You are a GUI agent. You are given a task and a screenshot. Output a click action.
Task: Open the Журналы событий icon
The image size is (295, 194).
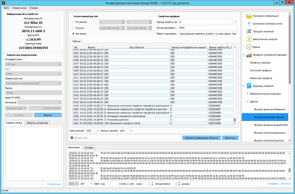tap(249, 86)
